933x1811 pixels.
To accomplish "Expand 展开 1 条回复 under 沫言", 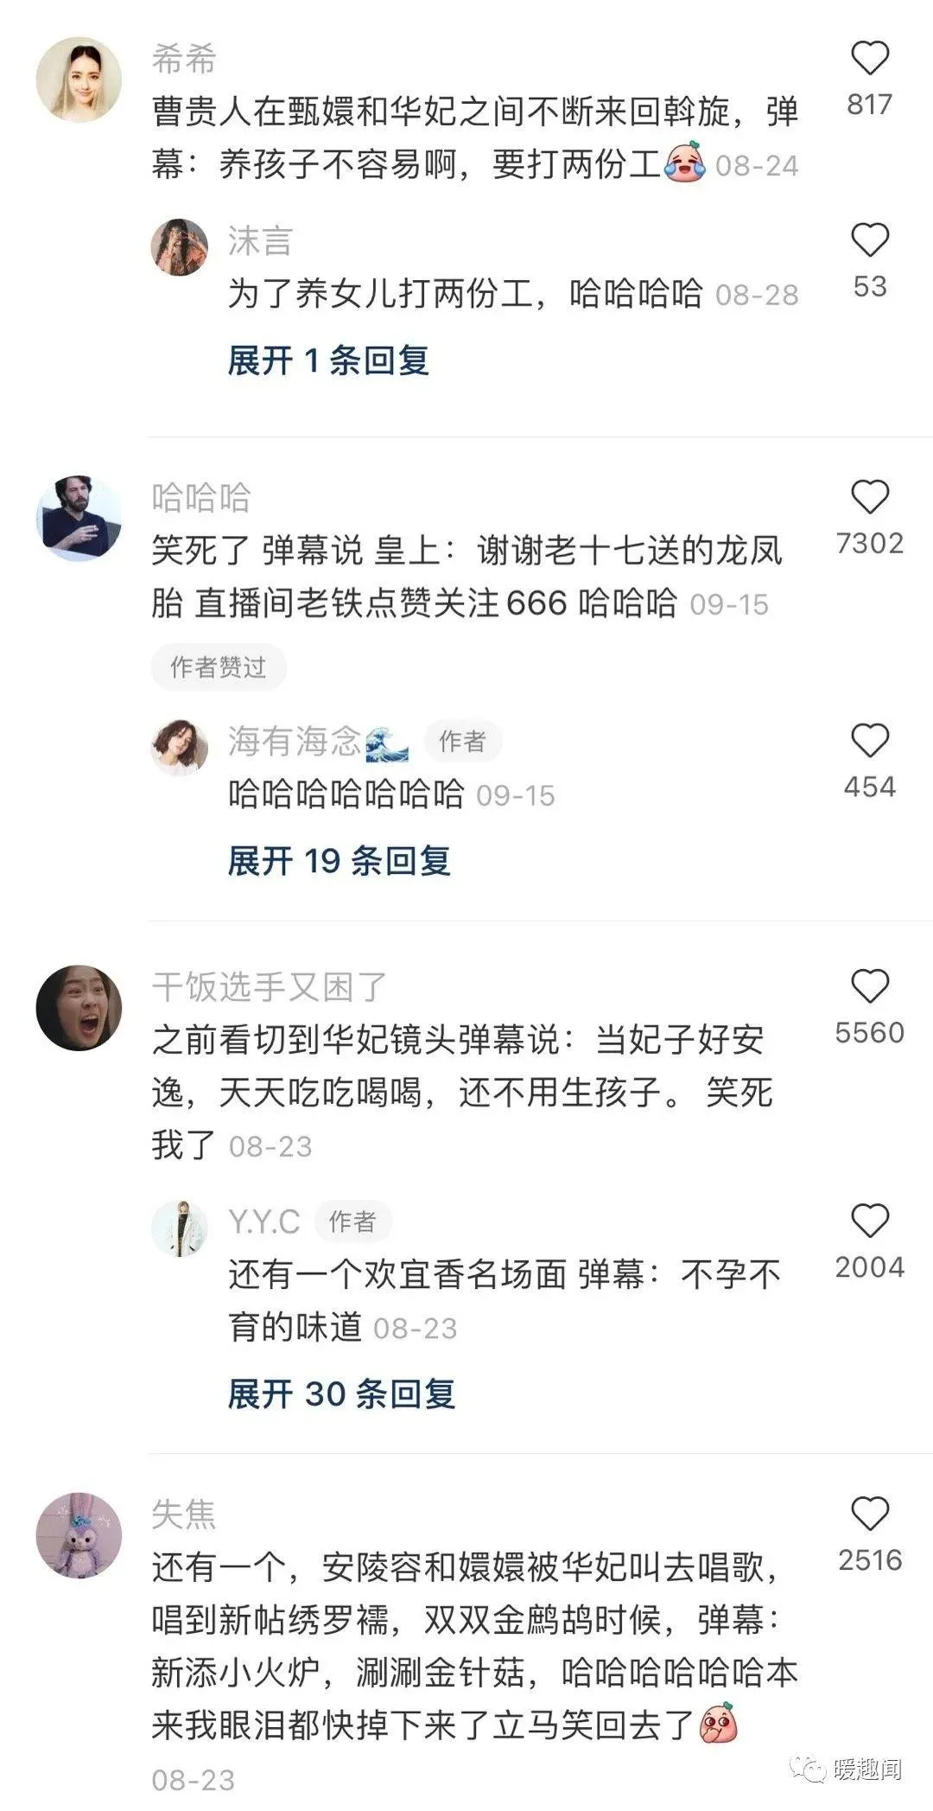I will click(328, 360).
